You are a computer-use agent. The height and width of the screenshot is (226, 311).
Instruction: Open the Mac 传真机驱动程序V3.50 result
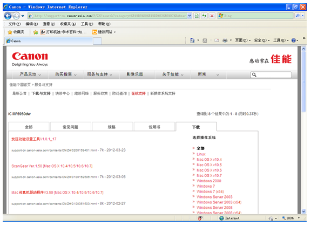point(57,193)
